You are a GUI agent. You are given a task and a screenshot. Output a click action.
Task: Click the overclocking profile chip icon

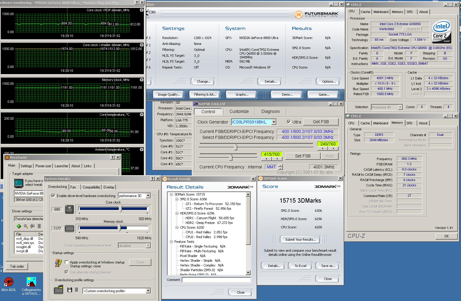[x=59, y=289]
